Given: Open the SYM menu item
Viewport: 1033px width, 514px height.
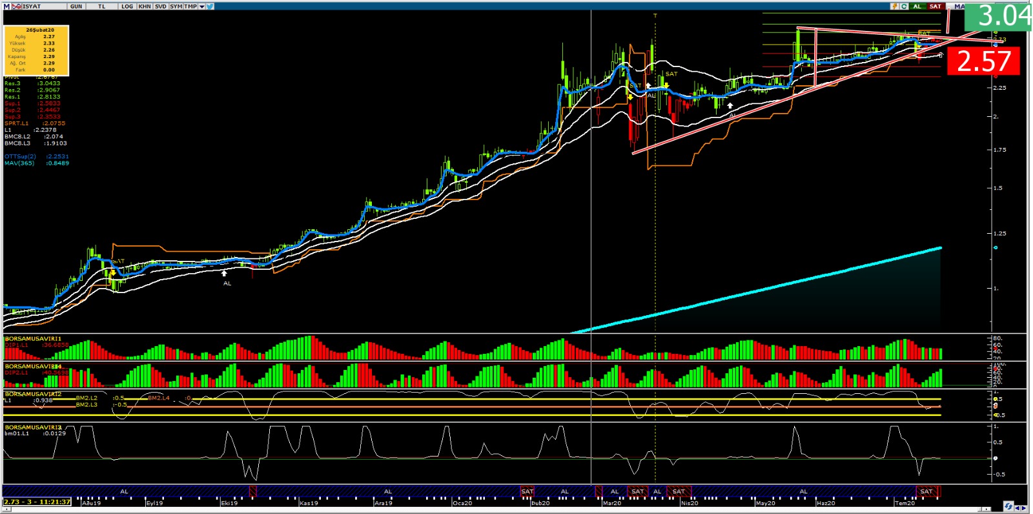Looking at the screenshot, I should pyautogui.click(x=176, y=6).
